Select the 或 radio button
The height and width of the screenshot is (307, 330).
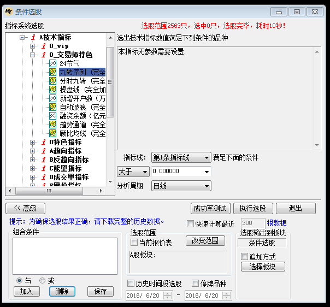[x=43, y=280]
